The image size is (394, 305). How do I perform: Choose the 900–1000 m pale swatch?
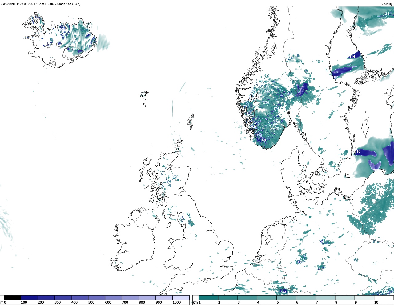[164, 298]
